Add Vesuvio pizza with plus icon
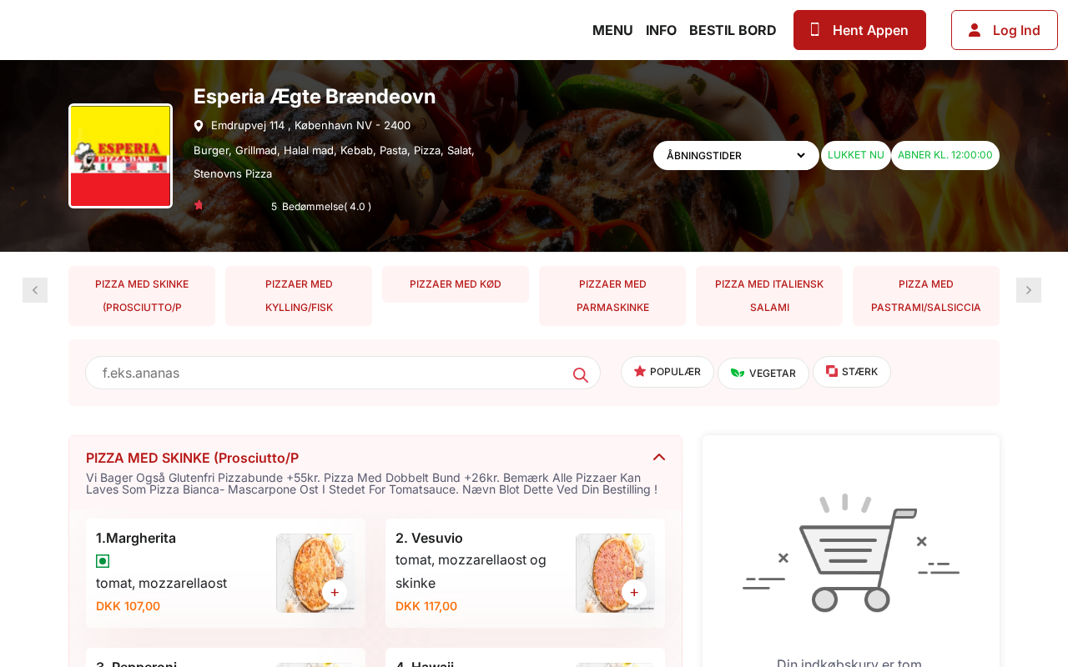1068x667 pixels. click(634, 592)
